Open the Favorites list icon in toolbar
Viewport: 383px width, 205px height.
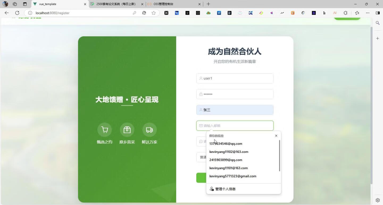[x=357, y=13]
